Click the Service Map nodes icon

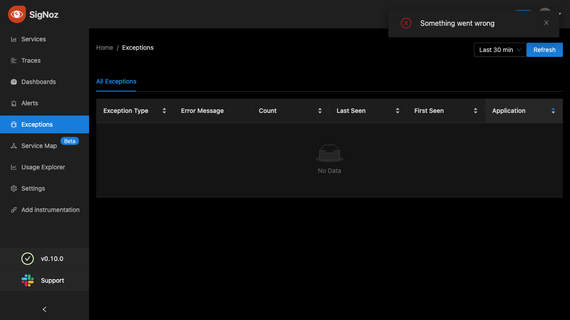click(14, 146)
